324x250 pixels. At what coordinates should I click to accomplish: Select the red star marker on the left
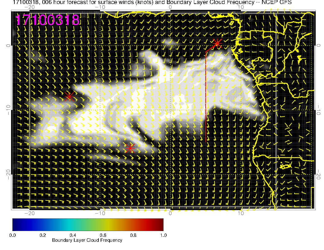[69, 97]
